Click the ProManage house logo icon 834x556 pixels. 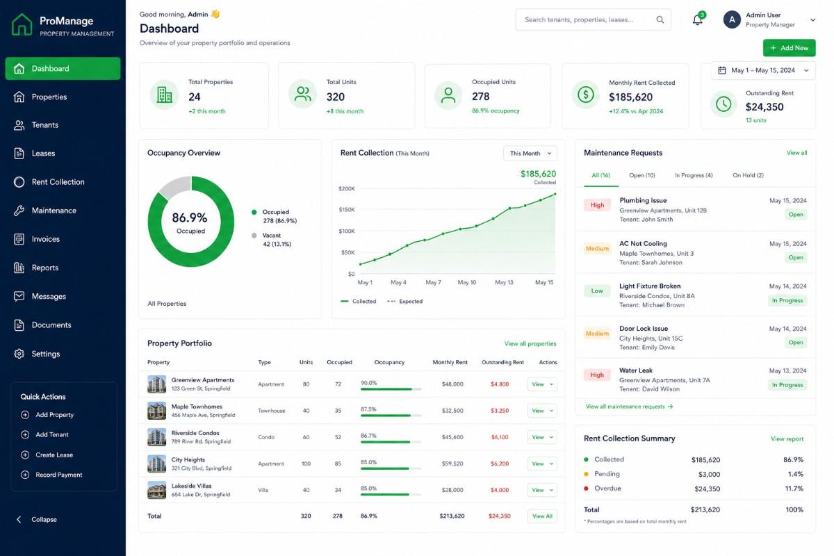point(22,25)
